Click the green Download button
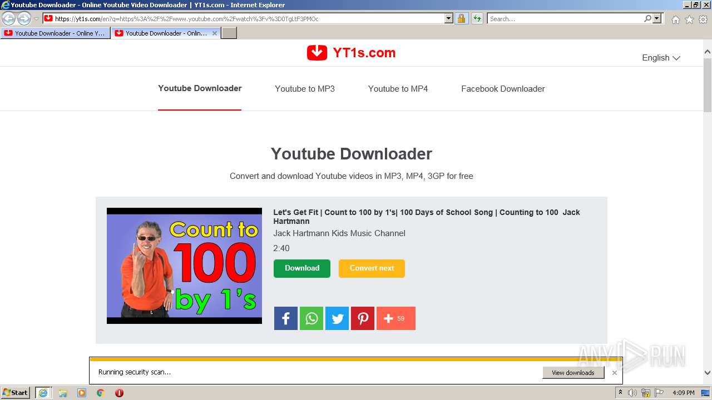 [302, 268]
